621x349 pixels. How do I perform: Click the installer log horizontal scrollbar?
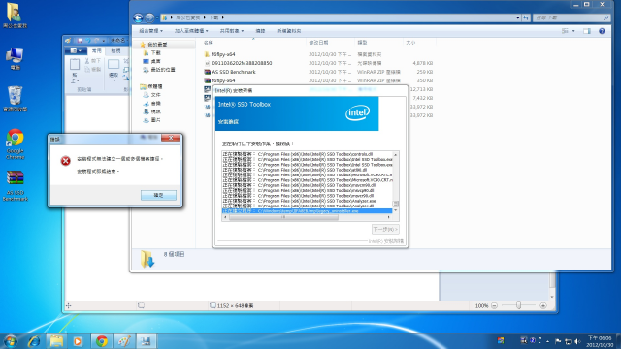pyautogui.click(x=308, y=217)
